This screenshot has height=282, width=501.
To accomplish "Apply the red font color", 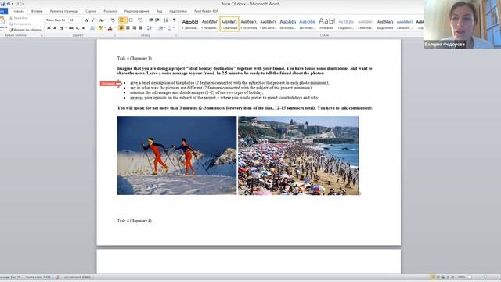I will pos(110,28).
